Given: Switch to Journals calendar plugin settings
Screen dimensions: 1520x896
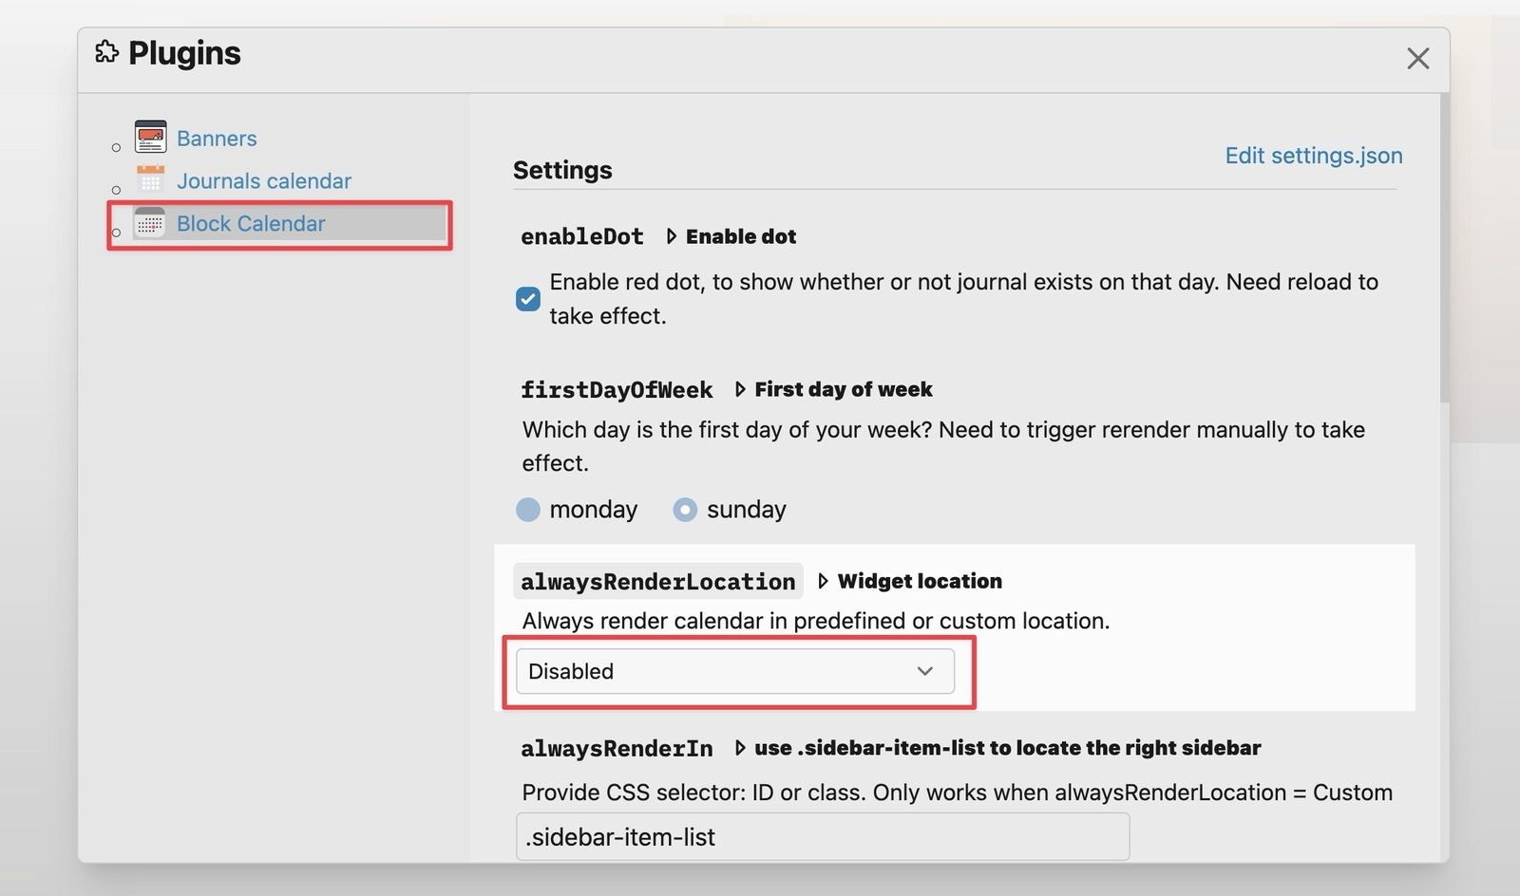Looking at the screenshot, I should coord(264,181).
